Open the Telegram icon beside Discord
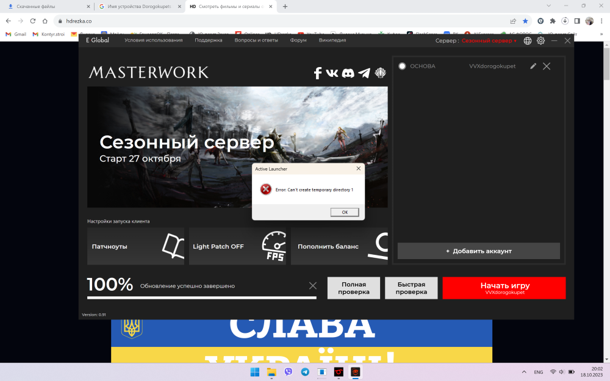 (364, 73)
